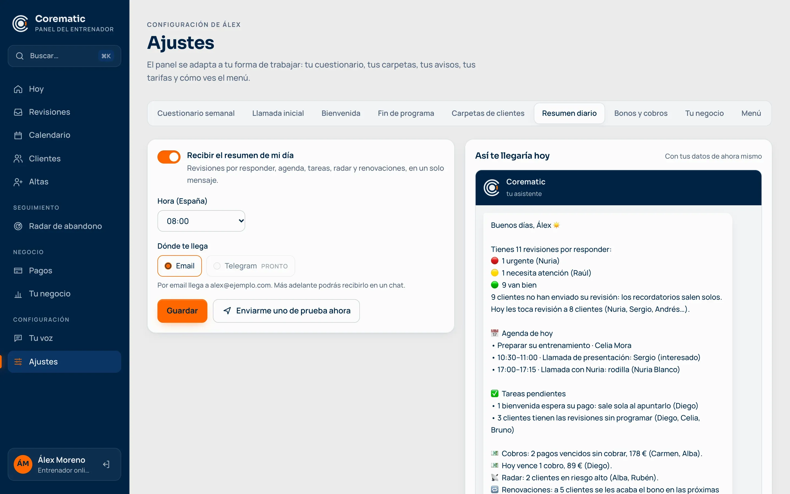The height and width of the screenshot is (494, 790).
Task: Click 'Tareas pendientes' heading in preview
Action: (x=528, y=394)
